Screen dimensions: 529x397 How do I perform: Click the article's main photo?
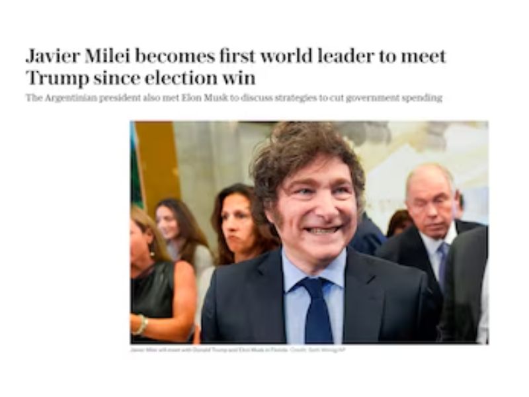pyautogui.click(x=309, y=233)
